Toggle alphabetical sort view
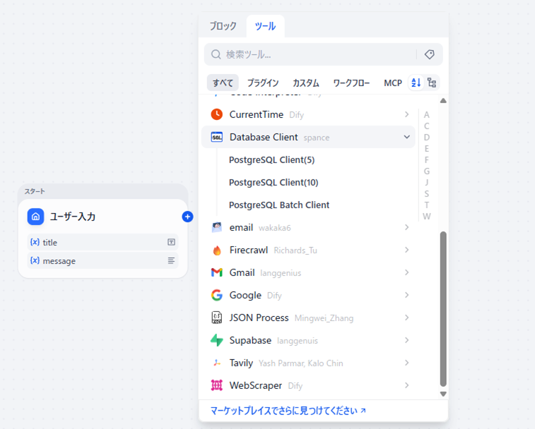The height and width of the screenshot is (429, 535). click(416, 83)
